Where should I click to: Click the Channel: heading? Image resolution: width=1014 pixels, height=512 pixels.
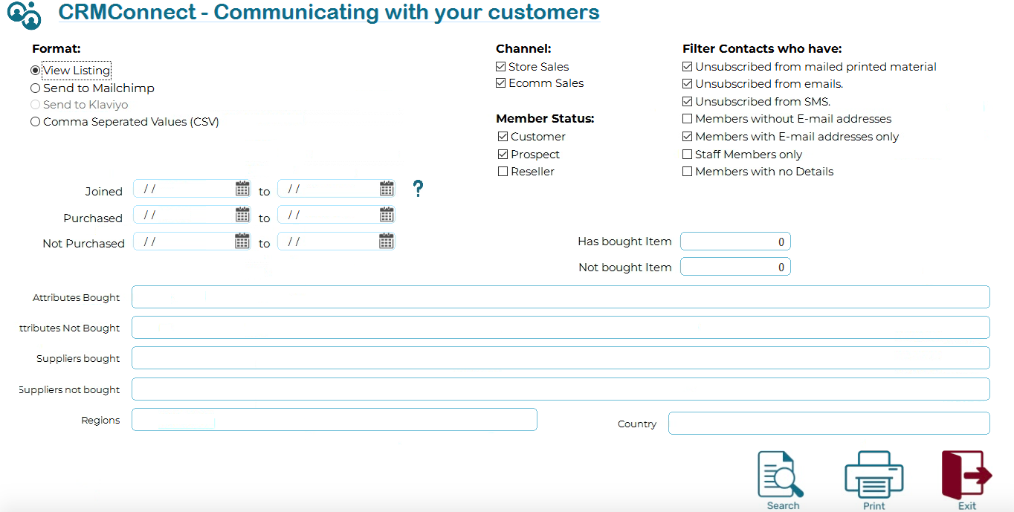(x=523, y=49)
